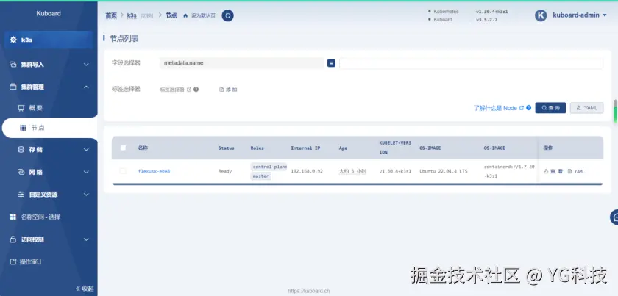Click YAML in the flexusx-ebe8 row
The image size is (618, 296).
(x=576, y=171)
